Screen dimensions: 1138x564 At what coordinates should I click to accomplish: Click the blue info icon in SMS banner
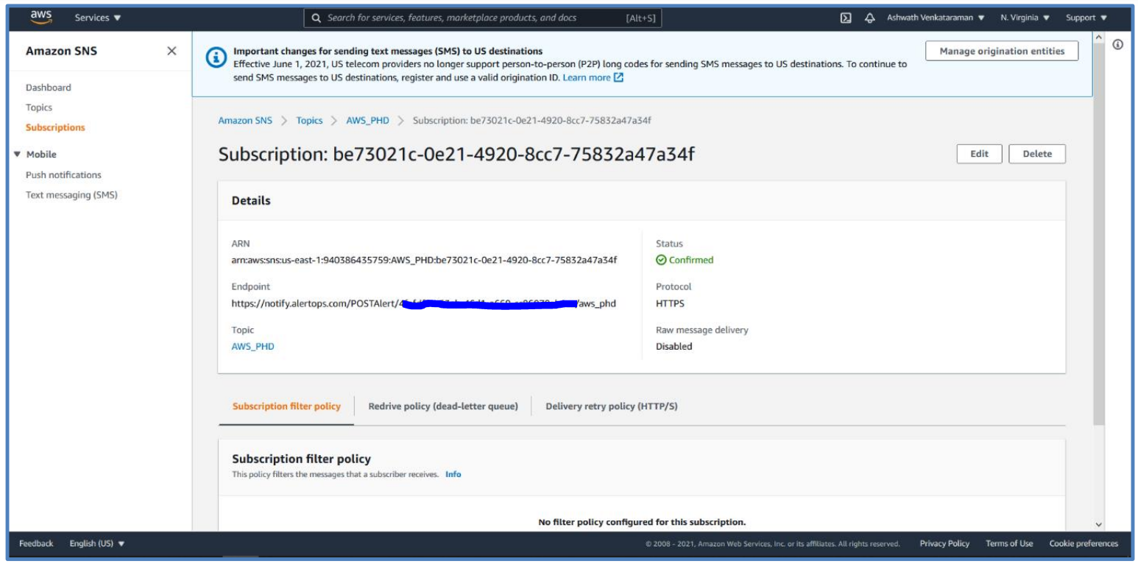[214, 58]
